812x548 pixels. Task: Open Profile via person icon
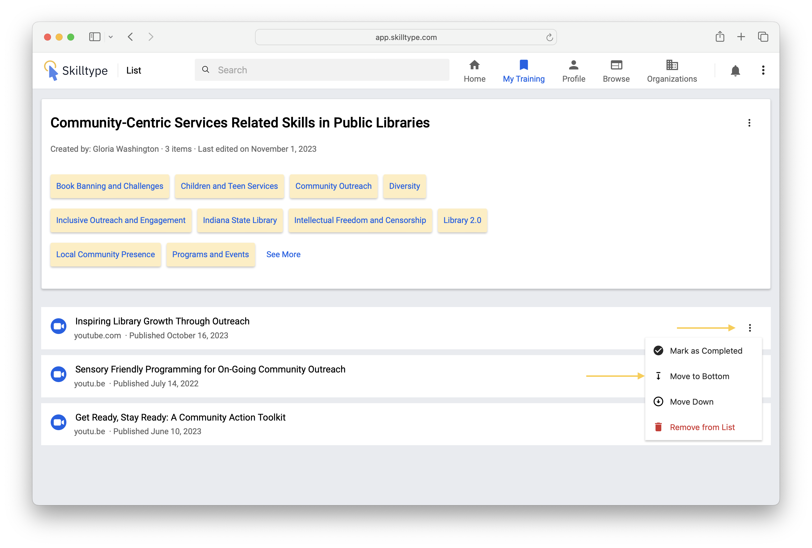pyautogui.click(x=574, y=65)
